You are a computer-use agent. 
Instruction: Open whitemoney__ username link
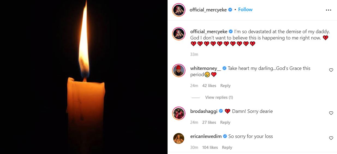click(205, 68)
